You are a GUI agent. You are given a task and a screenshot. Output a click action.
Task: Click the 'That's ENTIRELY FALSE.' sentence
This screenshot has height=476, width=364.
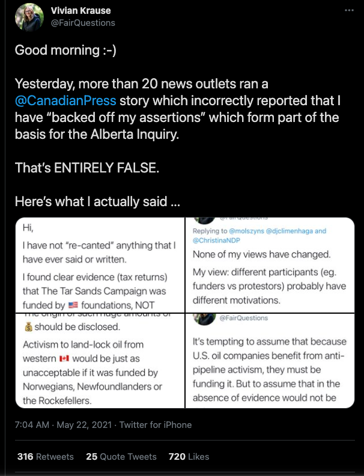click(87, 168)
